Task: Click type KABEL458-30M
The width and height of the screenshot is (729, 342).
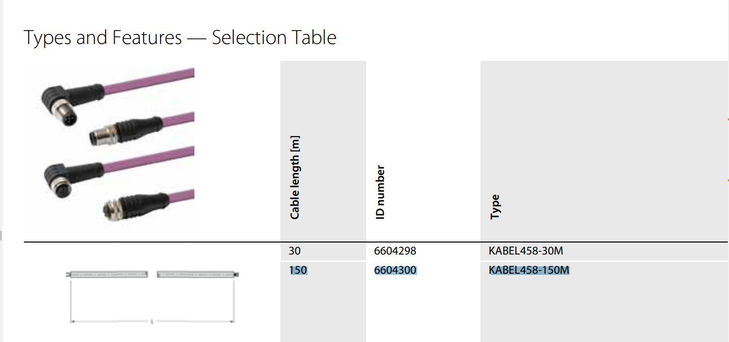Action: (526, 251)
